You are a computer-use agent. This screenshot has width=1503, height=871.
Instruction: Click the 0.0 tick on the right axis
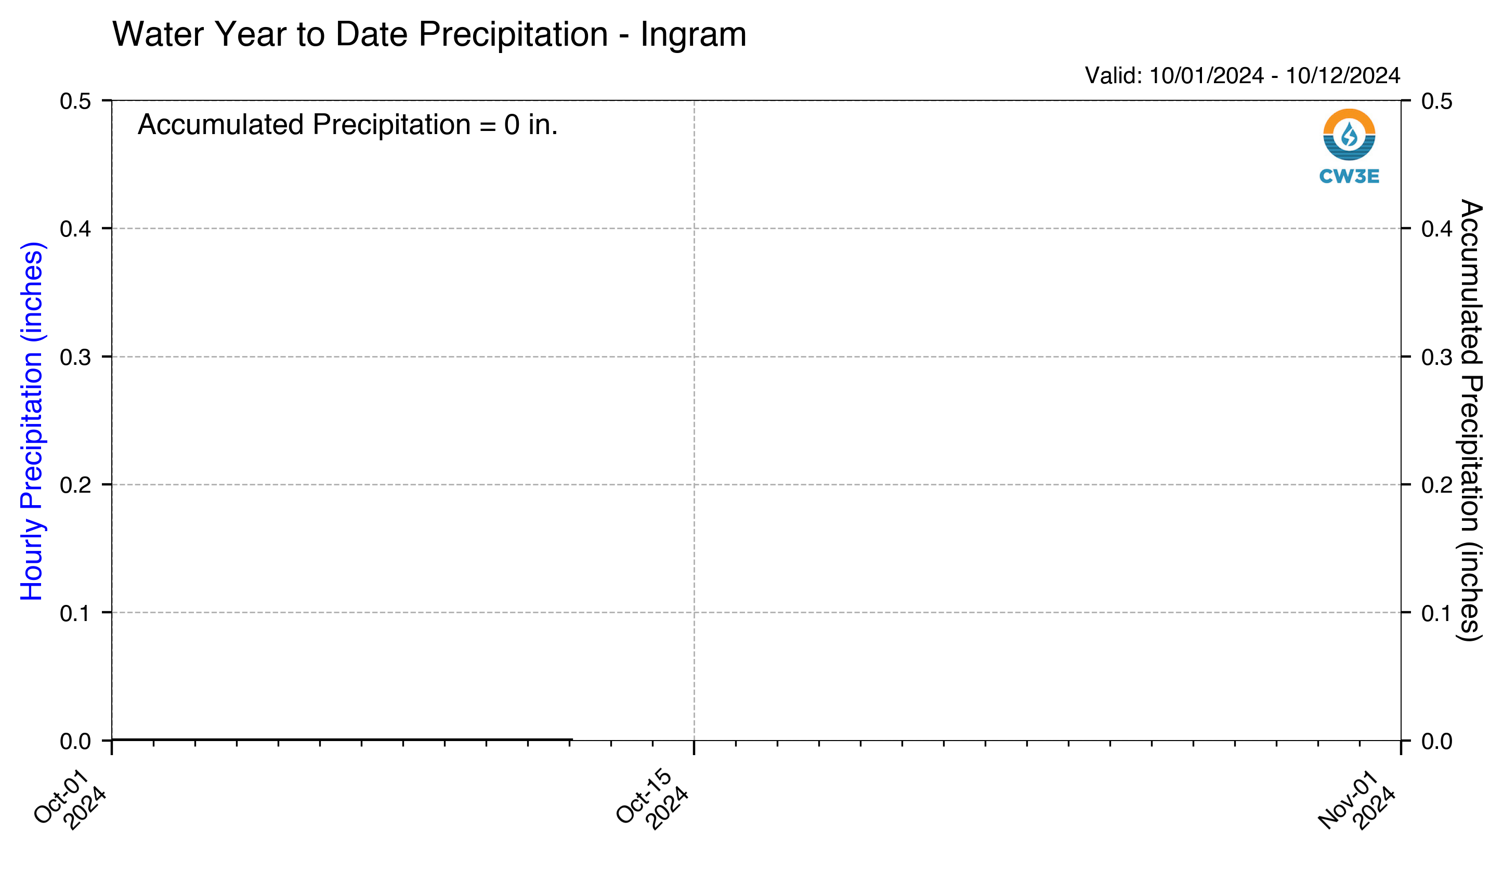pos(1437,741)
